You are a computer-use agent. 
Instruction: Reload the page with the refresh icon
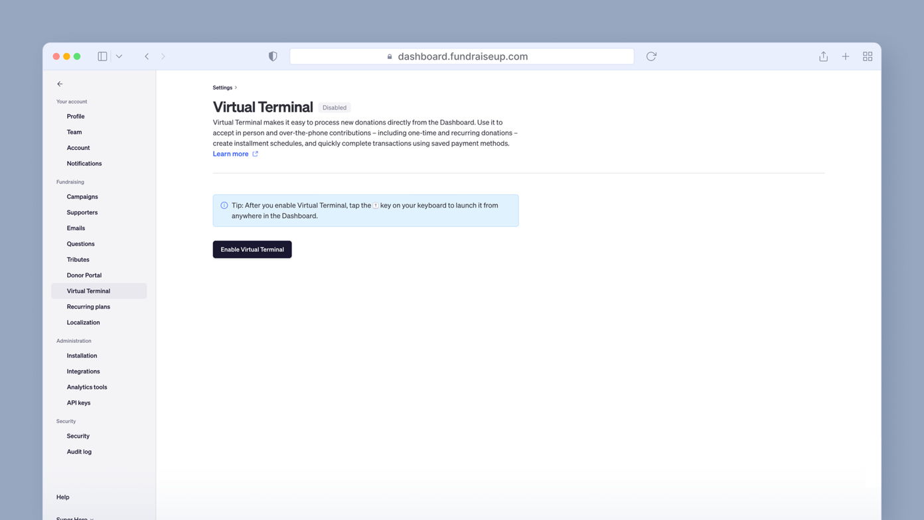651,56
